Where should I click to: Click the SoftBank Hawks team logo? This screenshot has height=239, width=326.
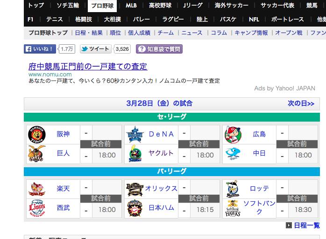233,208
